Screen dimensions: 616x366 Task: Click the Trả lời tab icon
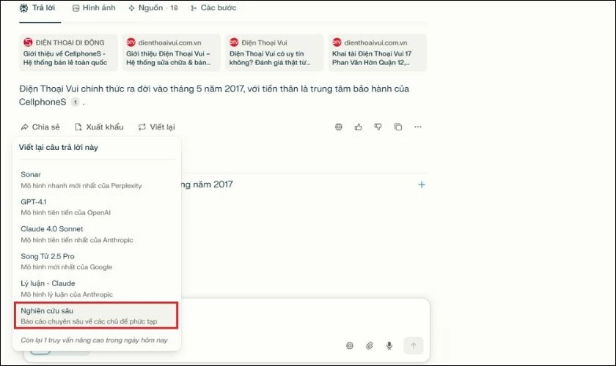(24, 8)
